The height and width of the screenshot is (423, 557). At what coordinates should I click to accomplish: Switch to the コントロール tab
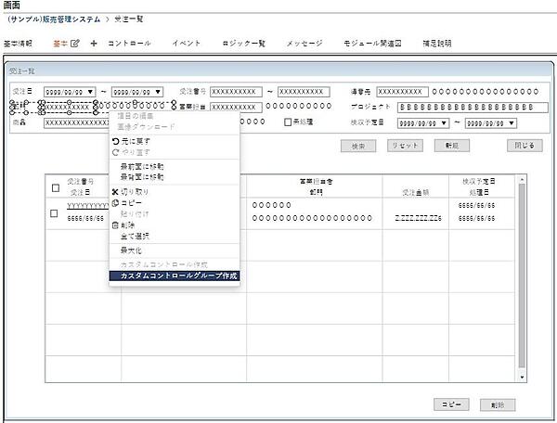pyautogui.click(x=129, y=44)
